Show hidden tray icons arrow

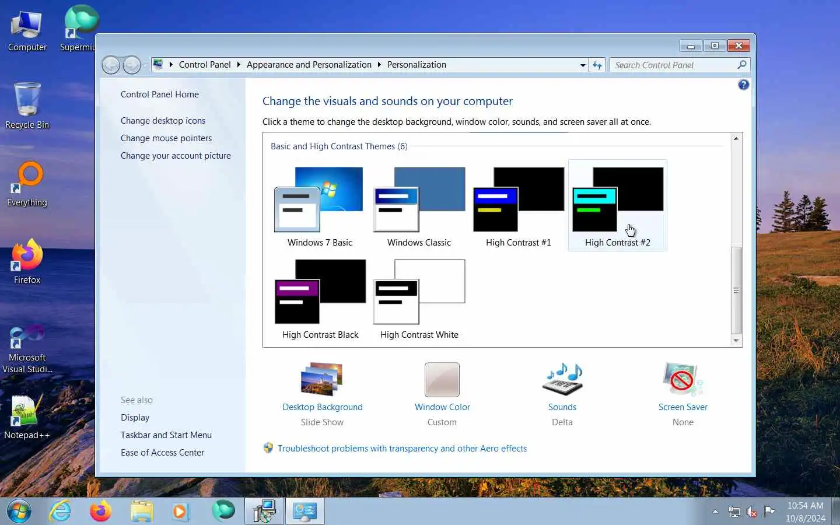tap(715, 512)
